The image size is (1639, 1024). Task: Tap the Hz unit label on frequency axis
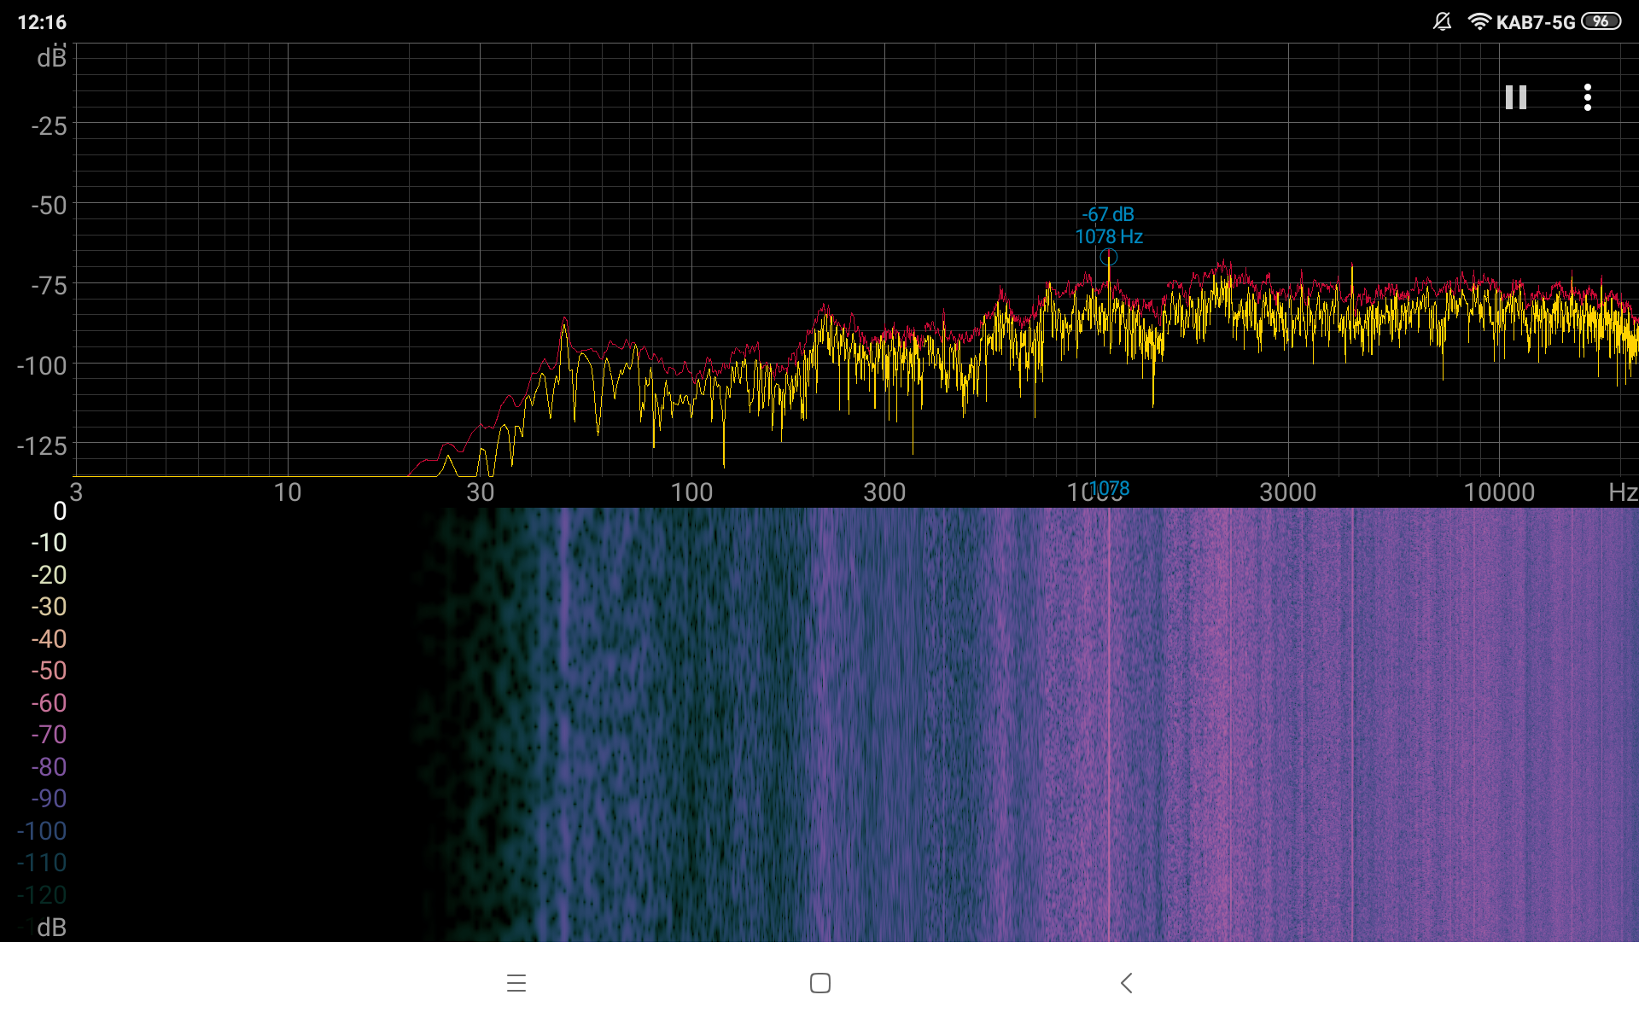1622,492
